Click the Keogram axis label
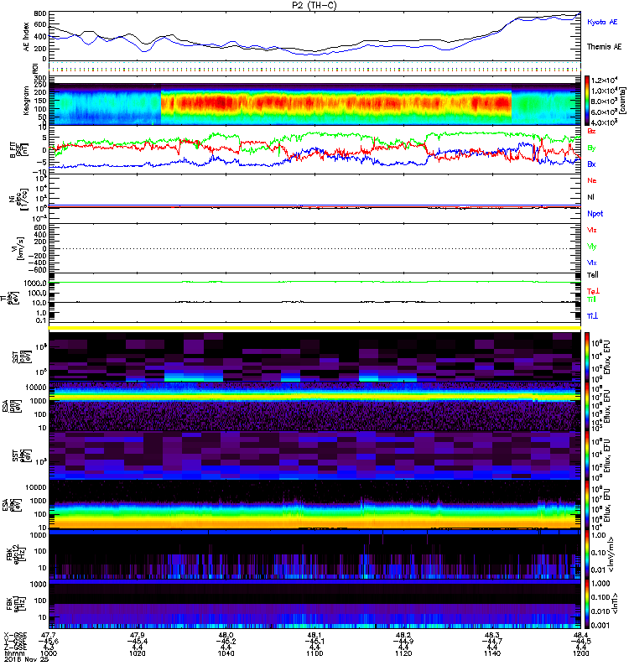The image size is (629, 671). (x=27, y=101)
